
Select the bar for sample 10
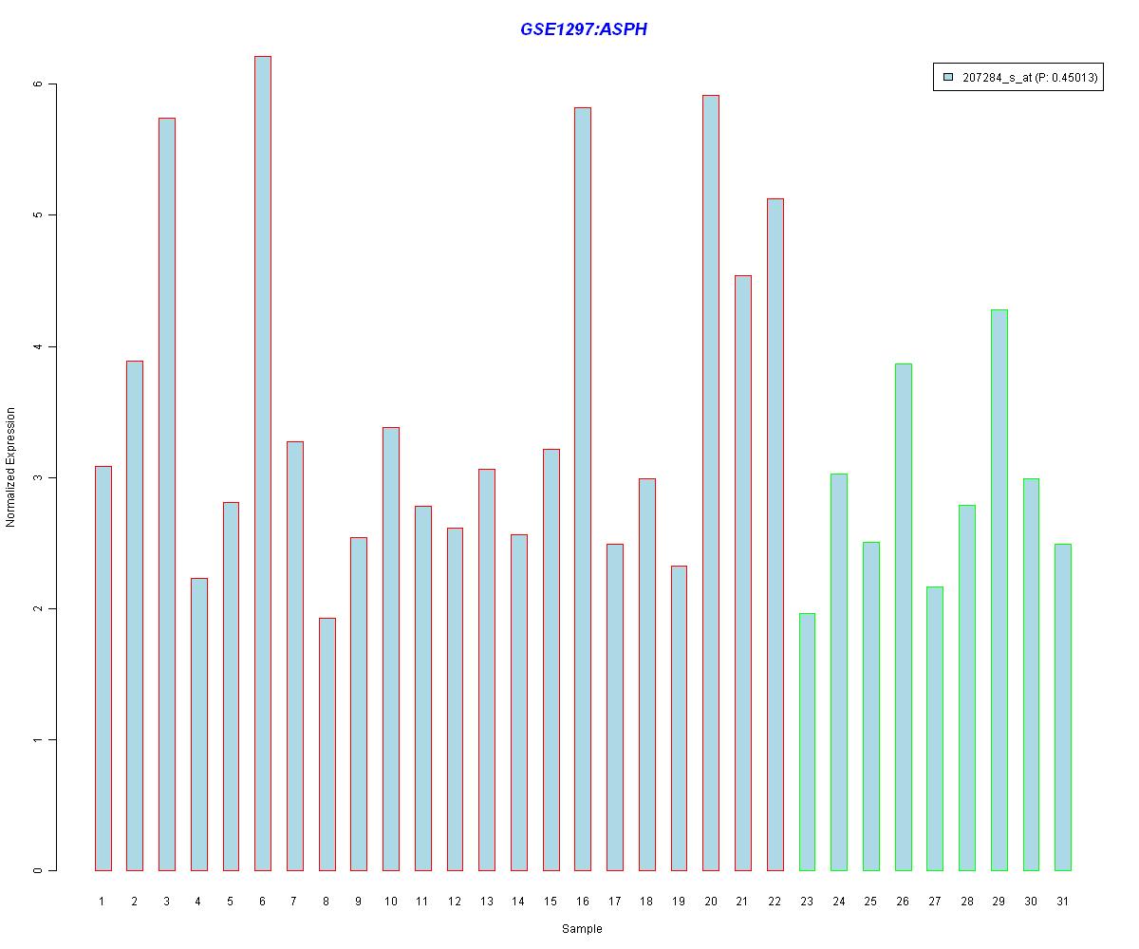pyautogui.click(x=391, y=649)
